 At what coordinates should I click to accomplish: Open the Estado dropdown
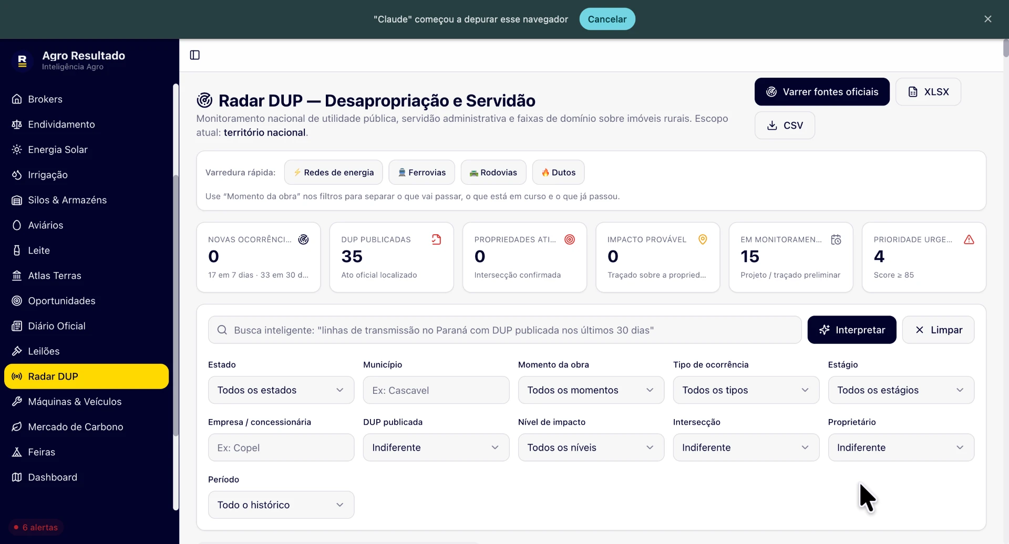click(x=281, y=390)
